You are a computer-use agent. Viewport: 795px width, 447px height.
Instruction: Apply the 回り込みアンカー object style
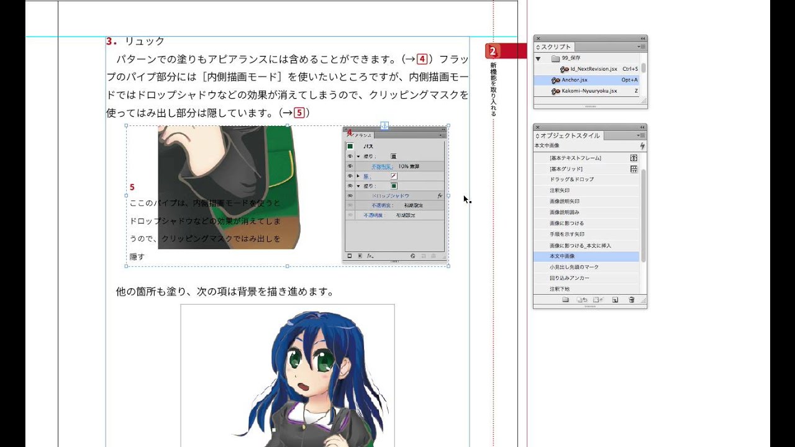click(587, 279)
